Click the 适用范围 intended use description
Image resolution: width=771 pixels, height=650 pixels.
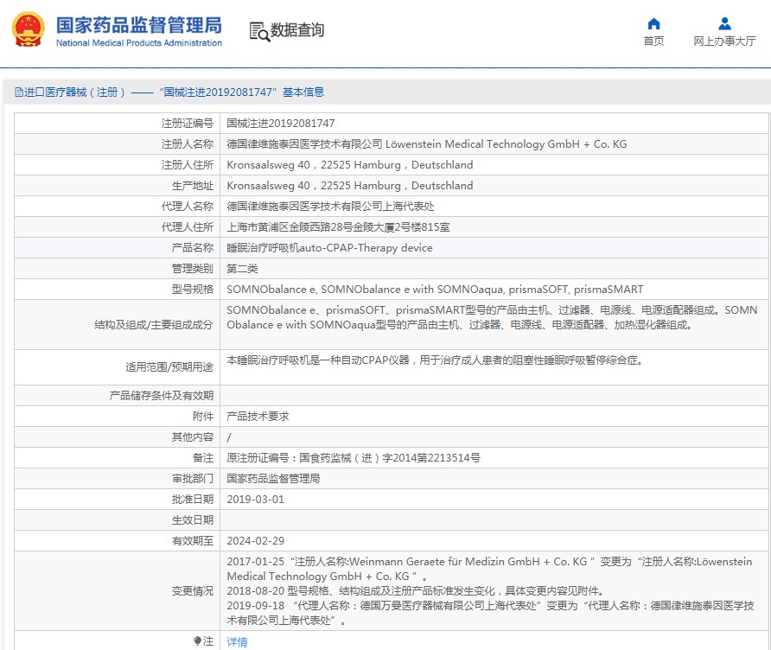coord(435,360)
